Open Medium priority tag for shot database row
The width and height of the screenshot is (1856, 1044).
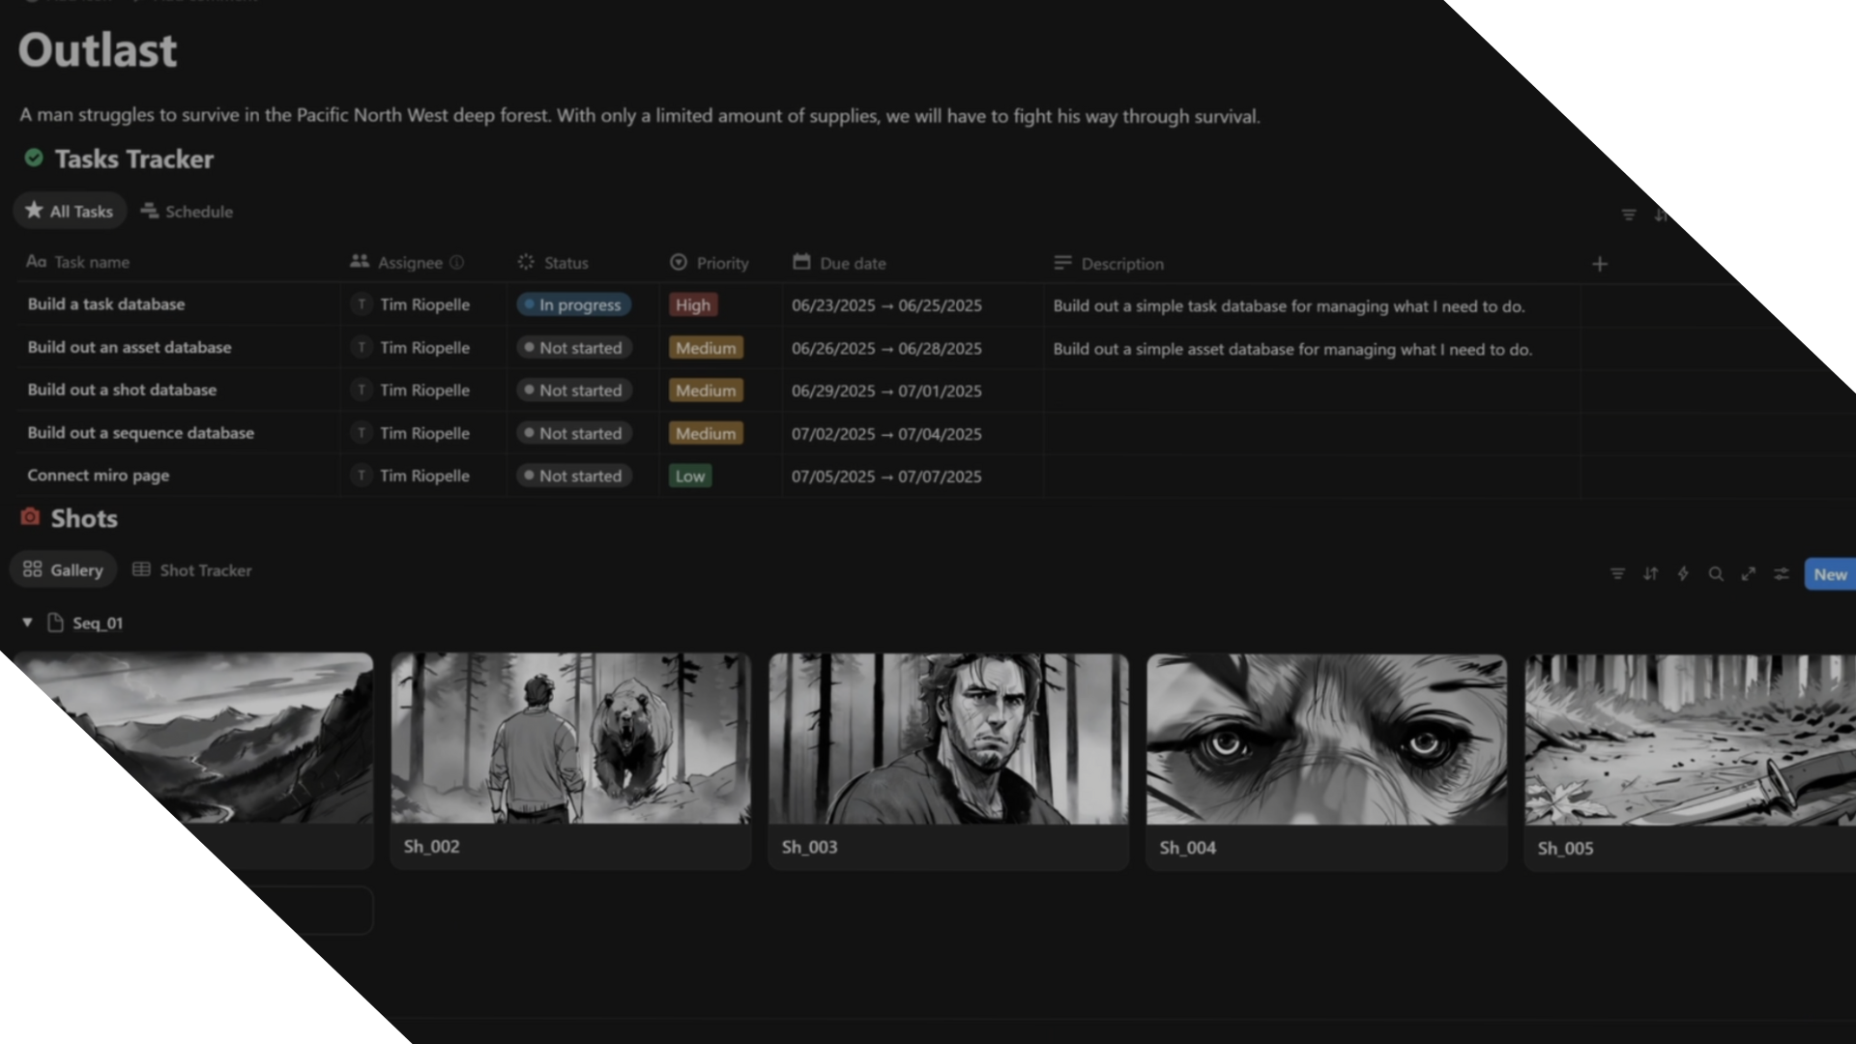pyautogui.click(x=706, y=391)
